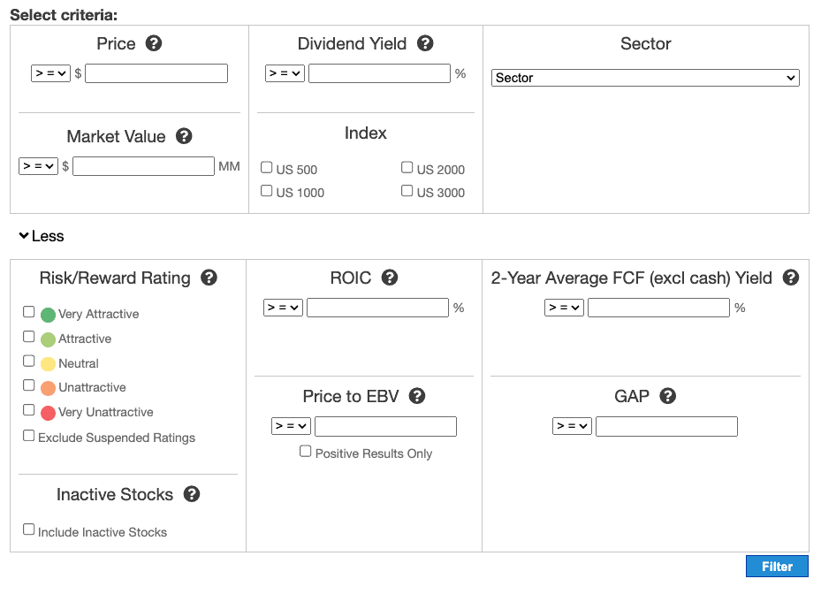Open the Price to EBV help icon
This screenshot has height=594, width=821.
coord(417,396)
